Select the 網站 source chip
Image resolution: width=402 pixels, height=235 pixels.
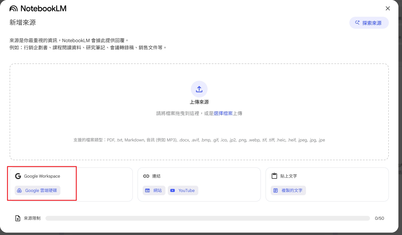pos(154,190)
